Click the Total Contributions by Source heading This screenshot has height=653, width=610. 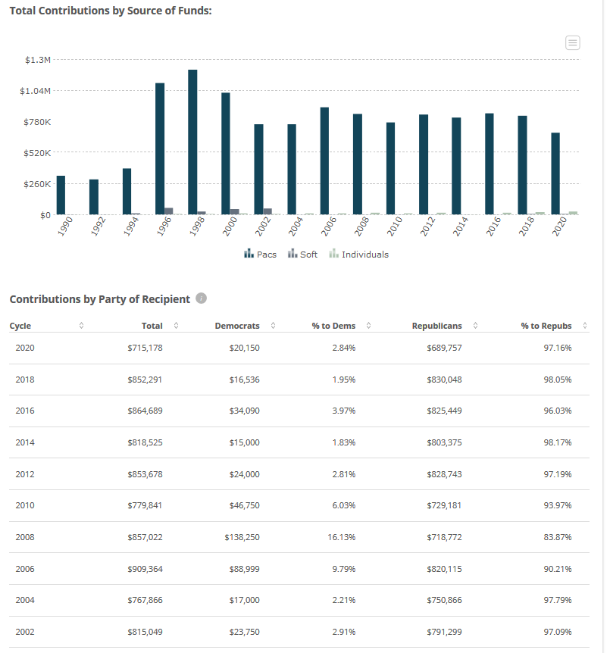click(x=111, y=11)
